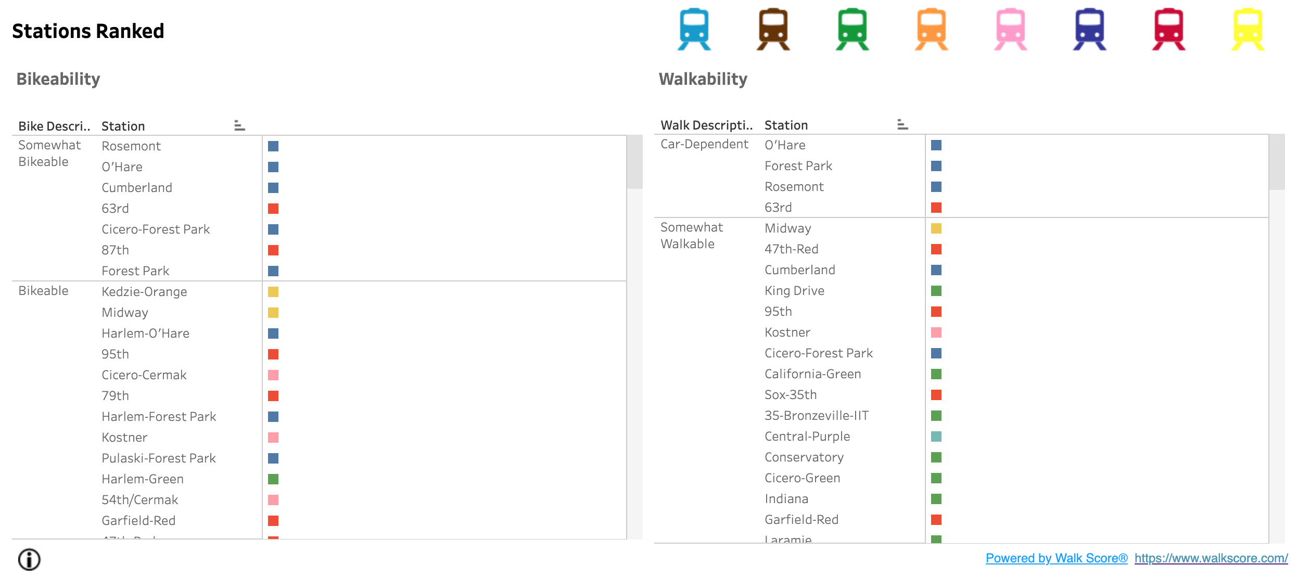Select the brown train line icon
The image size is (1298, 578).
(773, 29)
